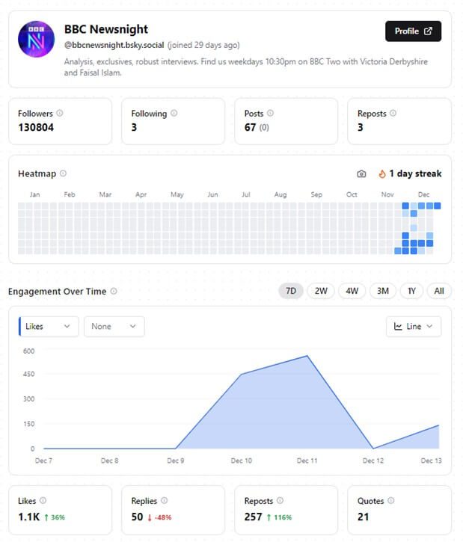This screenshot has height=542, width=463.
Task: Click the line chart icon in chart type selector
Action: pos(398,326)
